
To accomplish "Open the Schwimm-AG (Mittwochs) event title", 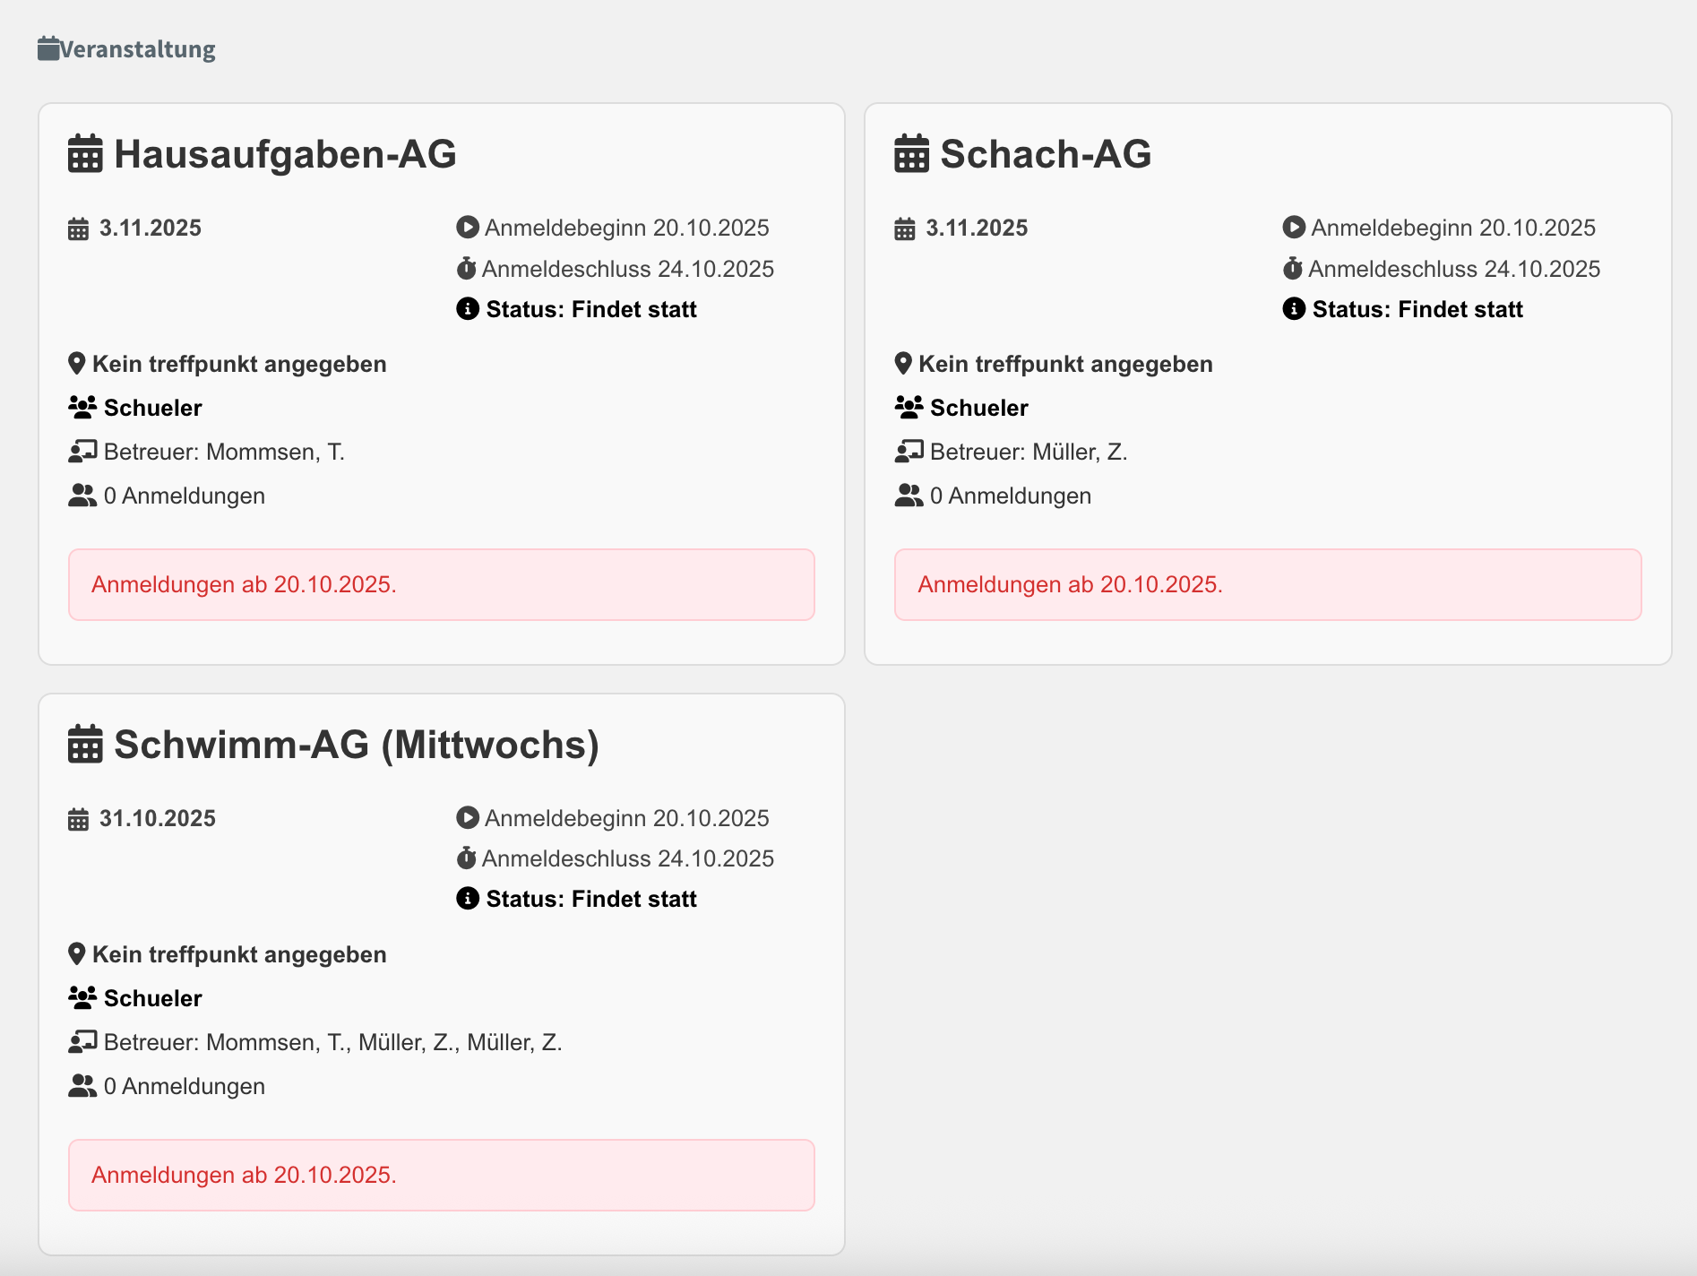I will [x=357, y=745].
